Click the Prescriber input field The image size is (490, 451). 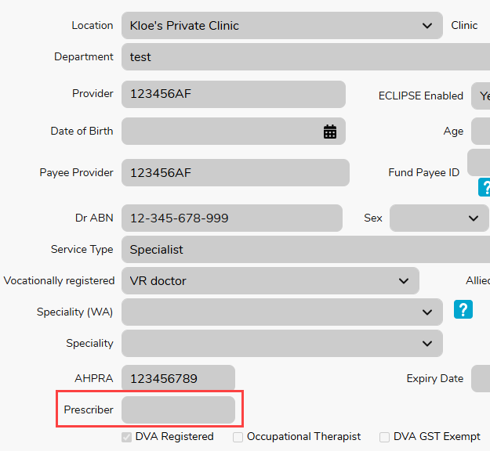point(178,410)
